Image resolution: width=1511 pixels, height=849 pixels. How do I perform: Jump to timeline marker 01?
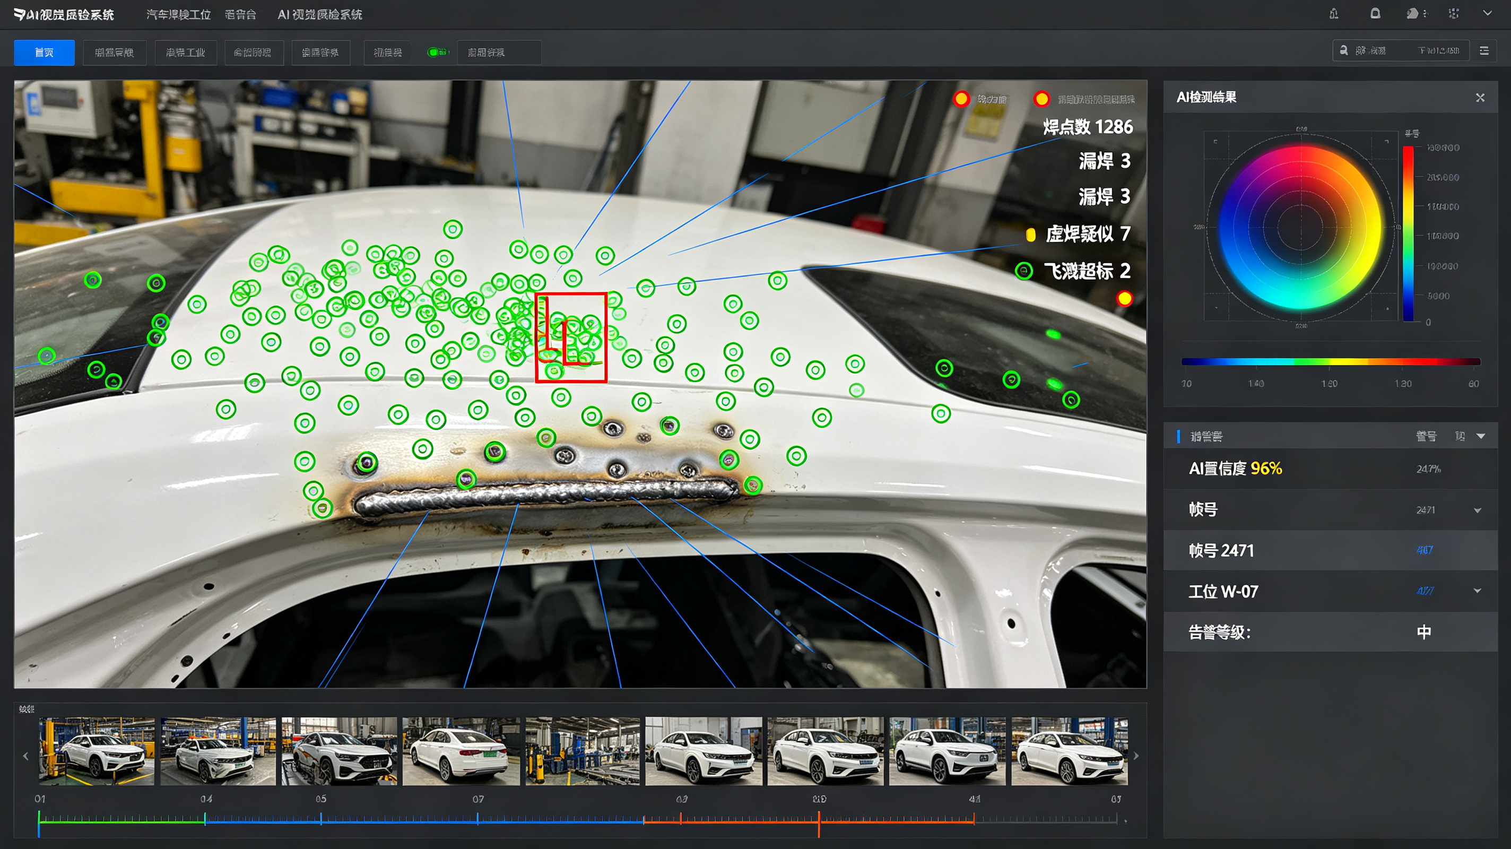(39, 799)
